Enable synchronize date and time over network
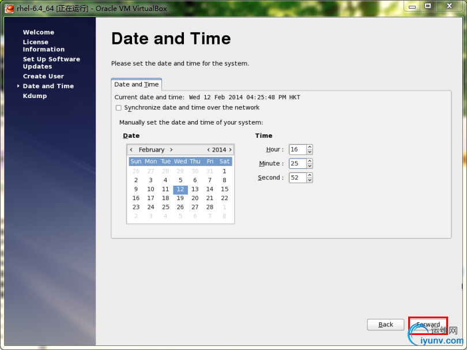The image size is (467, 350). coord(119,108)
